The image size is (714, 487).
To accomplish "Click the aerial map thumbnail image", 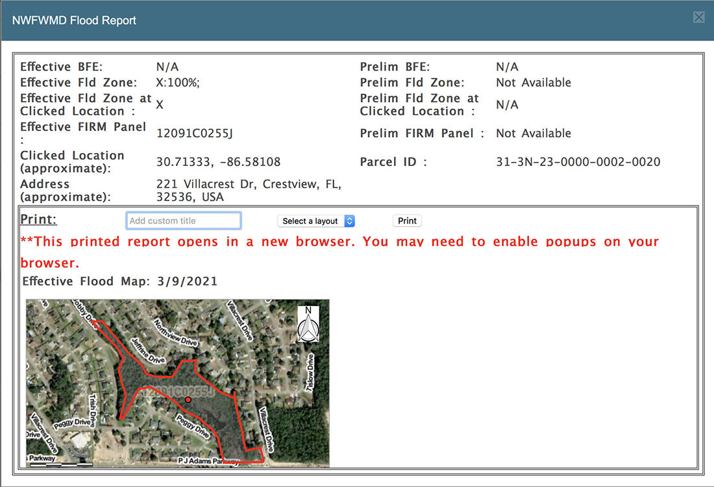I will pos(177,383).
